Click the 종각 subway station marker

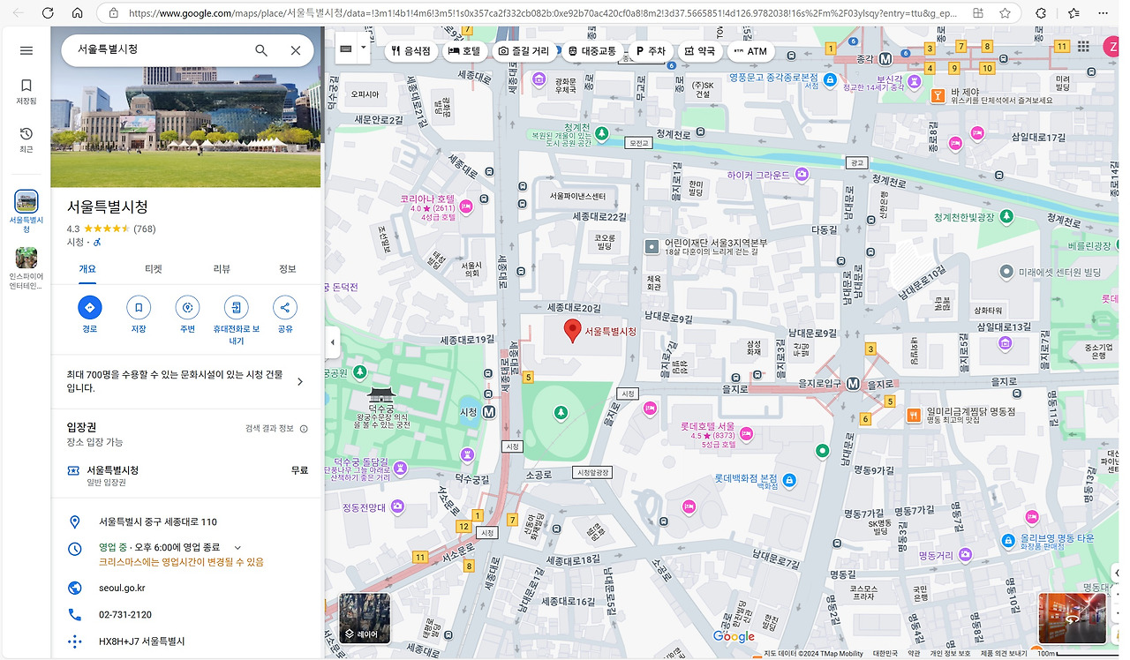coord(885,58)
